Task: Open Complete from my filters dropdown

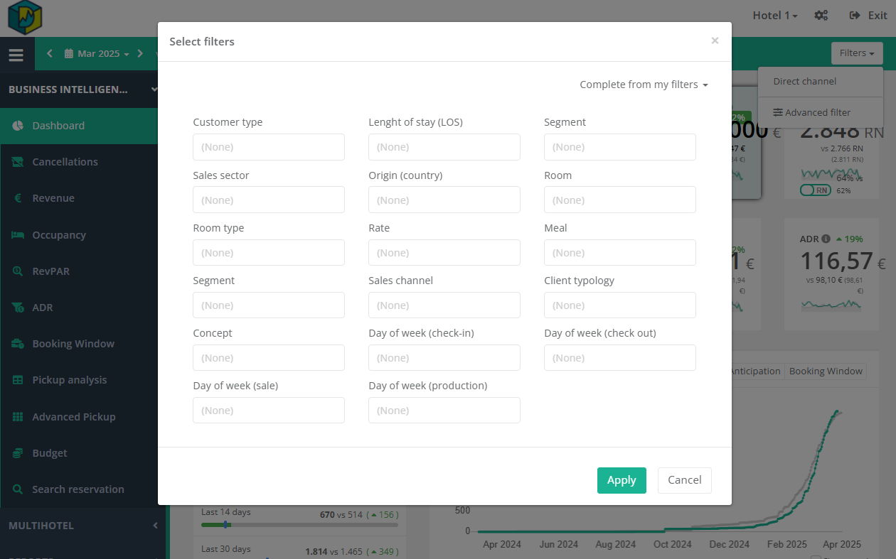Action: pos(644,85)
